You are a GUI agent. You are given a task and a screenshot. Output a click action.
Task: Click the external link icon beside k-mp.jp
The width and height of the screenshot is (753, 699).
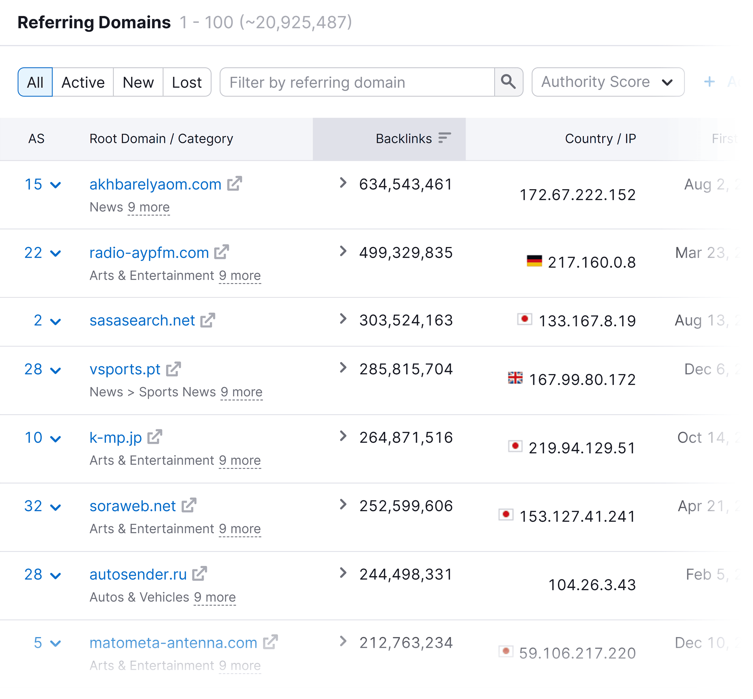pos(155,437)
